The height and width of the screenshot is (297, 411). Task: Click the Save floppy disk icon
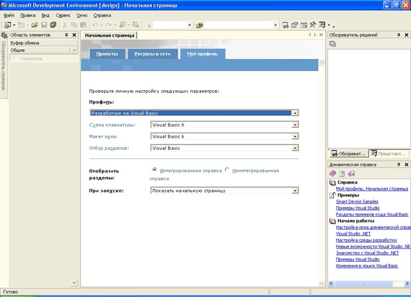point(44,25)
